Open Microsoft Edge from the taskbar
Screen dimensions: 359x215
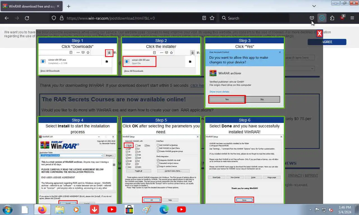164,209
